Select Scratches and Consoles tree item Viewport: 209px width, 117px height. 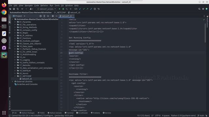[27, 84]
